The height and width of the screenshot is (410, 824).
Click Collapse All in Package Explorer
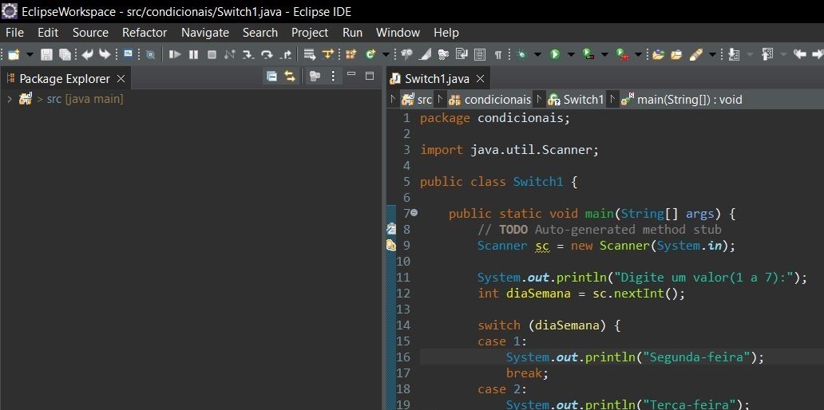click(271, 77)
